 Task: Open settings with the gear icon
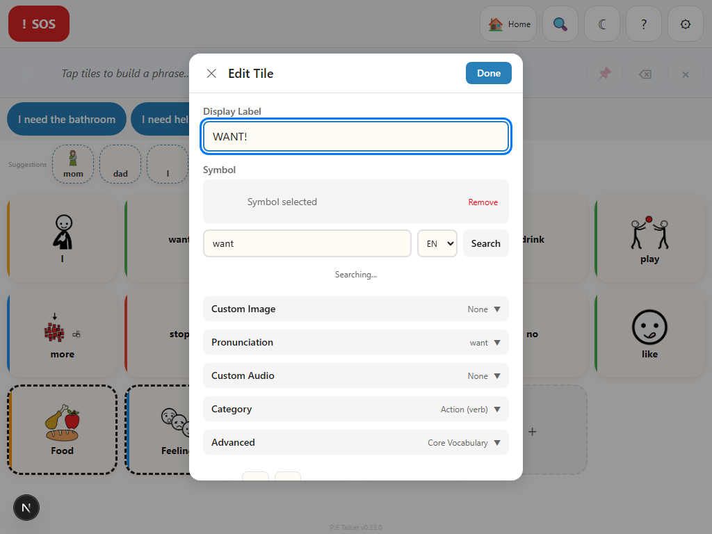(x=686, y=24)
